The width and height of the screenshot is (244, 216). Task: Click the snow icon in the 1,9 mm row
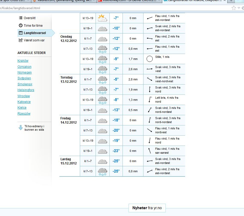(x=102, y=90)
